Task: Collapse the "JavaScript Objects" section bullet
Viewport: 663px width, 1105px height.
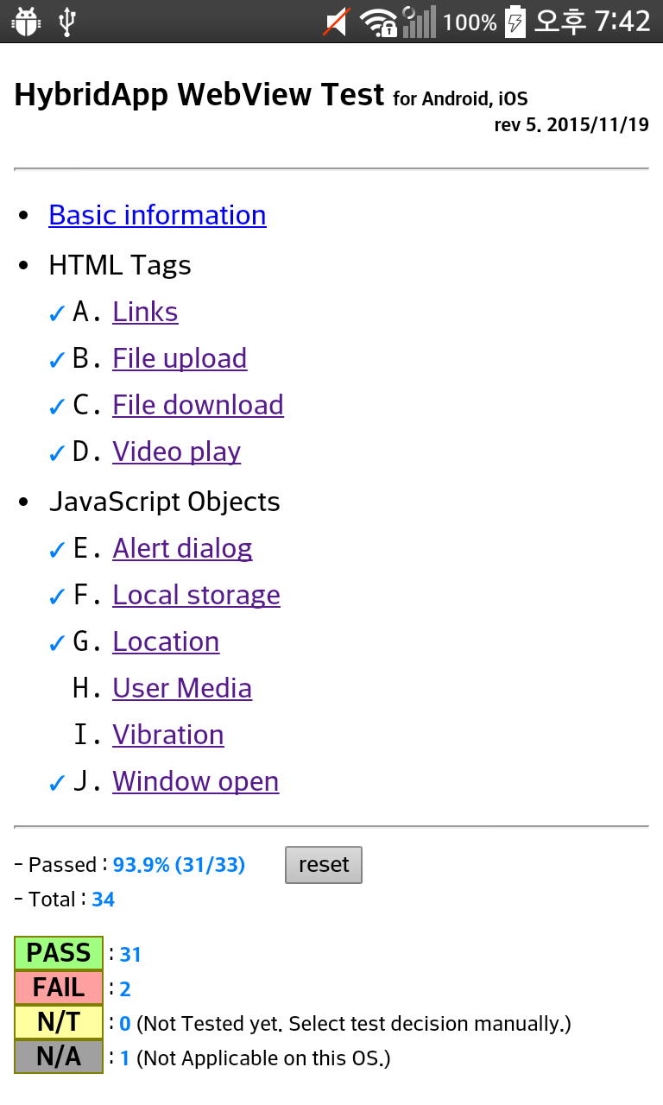Action: 23,502
